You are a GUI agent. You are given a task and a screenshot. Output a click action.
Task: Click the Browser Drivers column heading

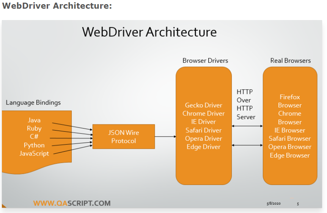pyautogui.click(x=205, y=61)
